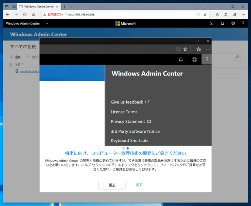This screenshot has height=206, width=251.
Task: Select the second tutorial page dot
Action: [x=128, y=149]
